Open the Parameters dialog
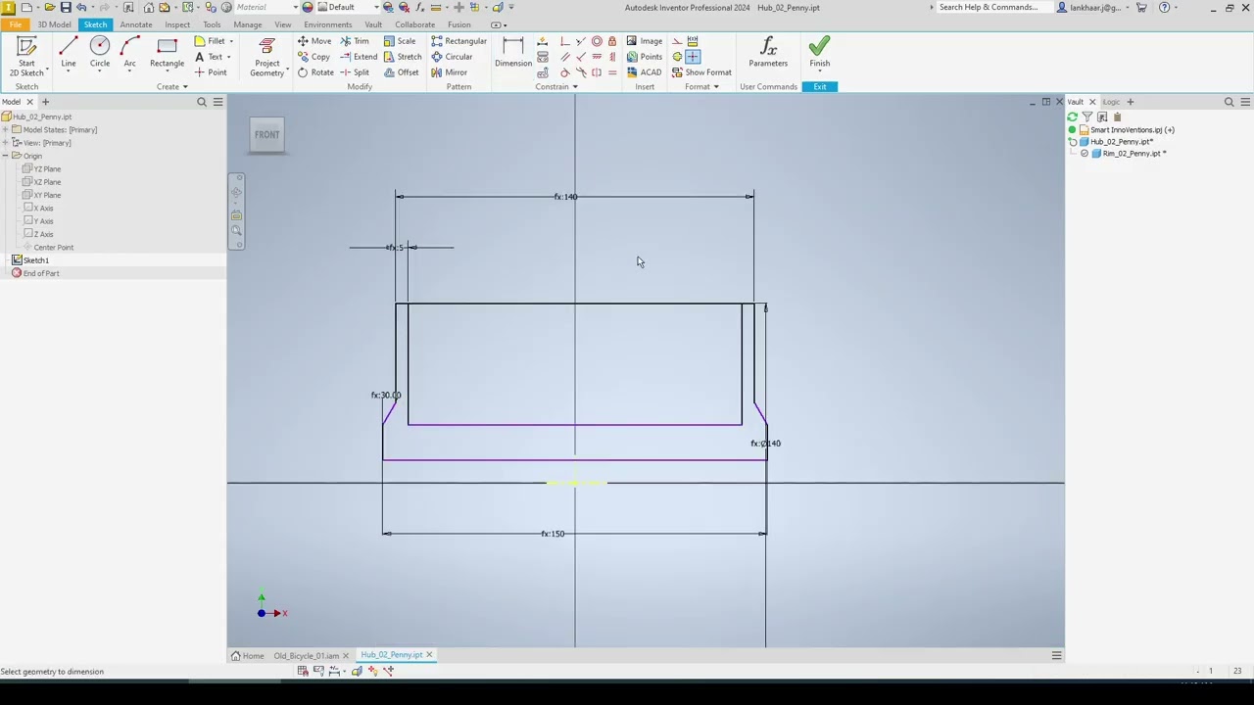Image resolution: width=1254 pixels, height=705 pixels. [768, 53]
